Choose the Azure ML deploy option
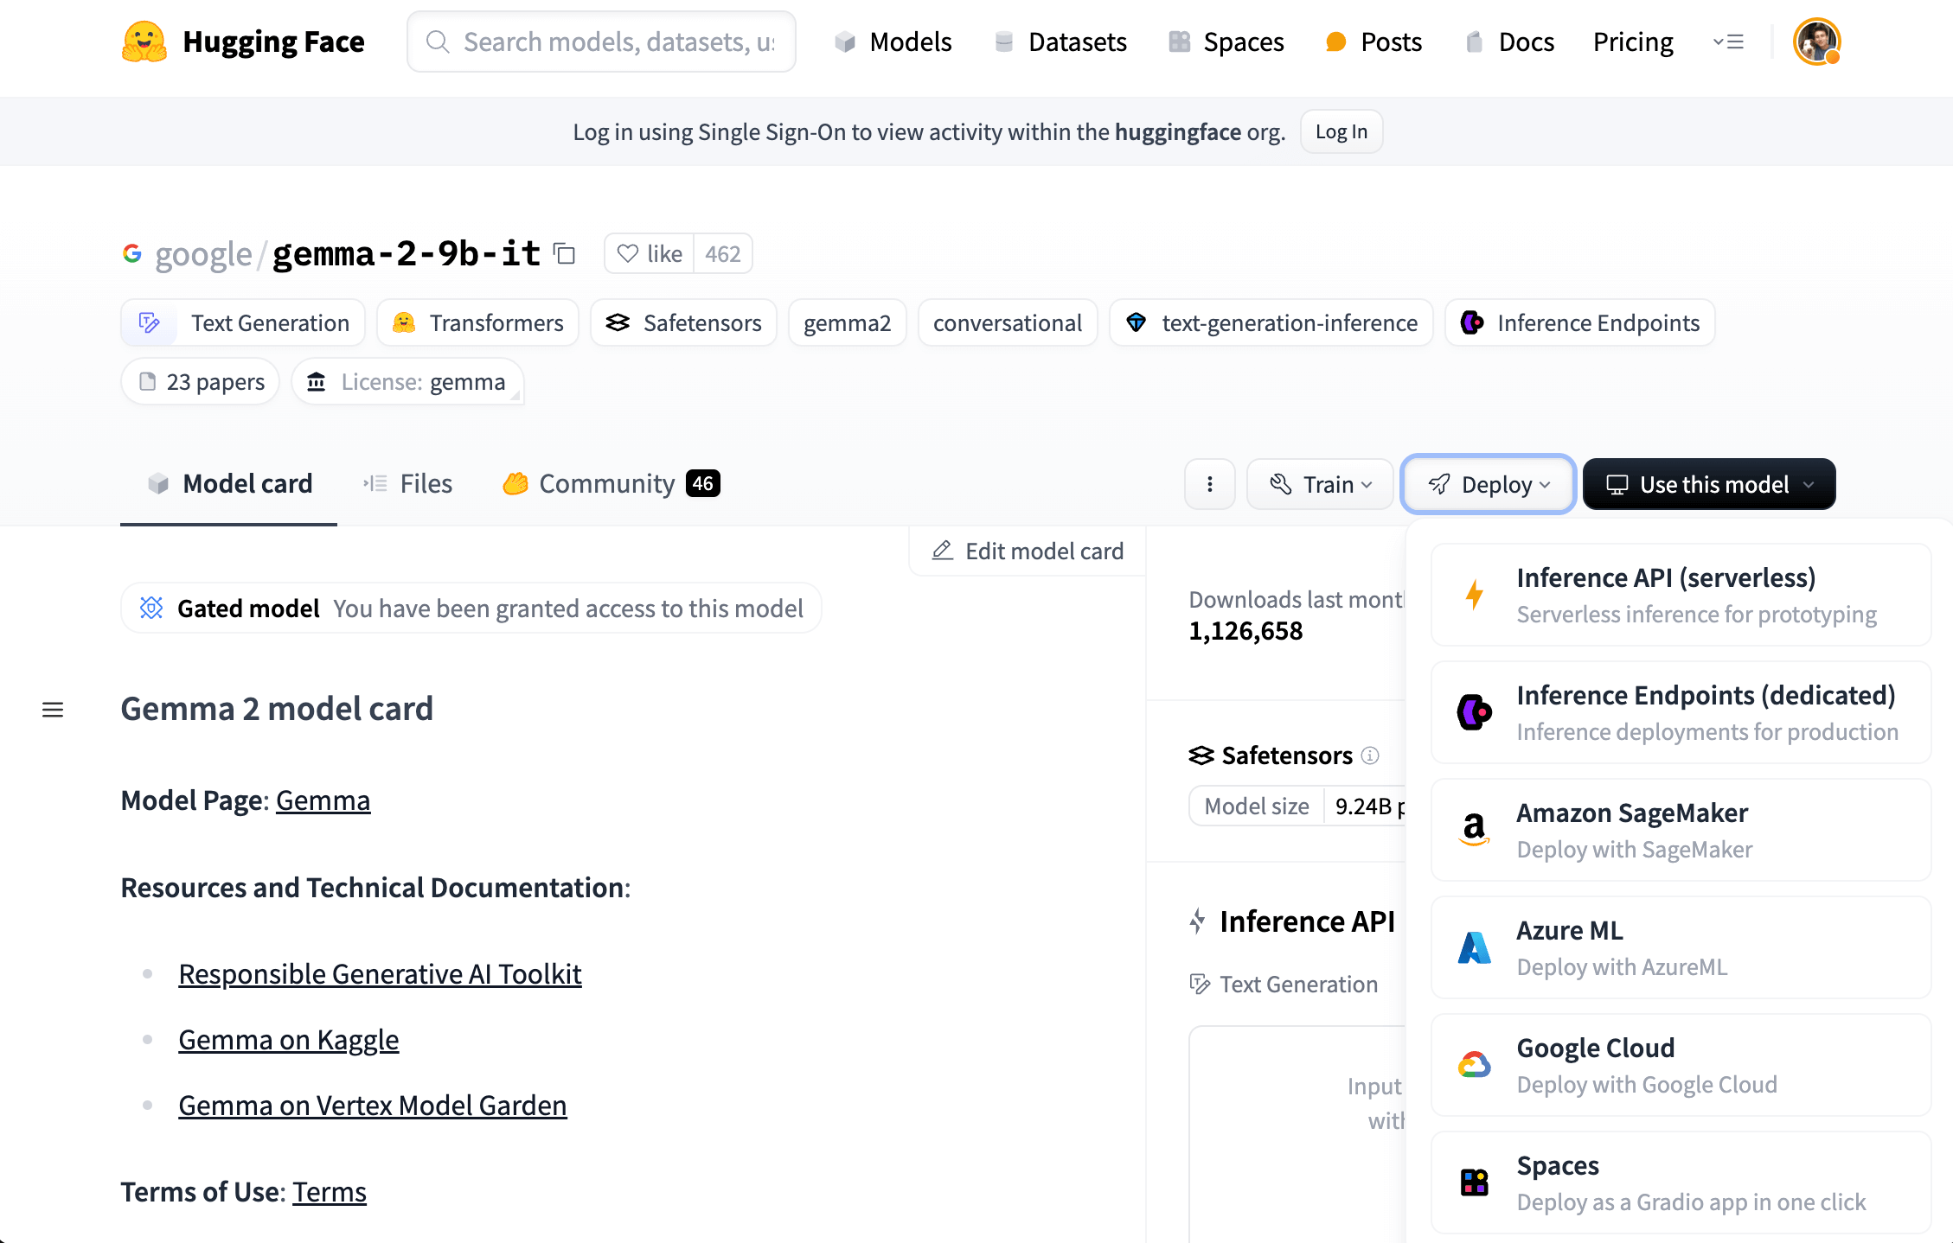 point(1681,947)
